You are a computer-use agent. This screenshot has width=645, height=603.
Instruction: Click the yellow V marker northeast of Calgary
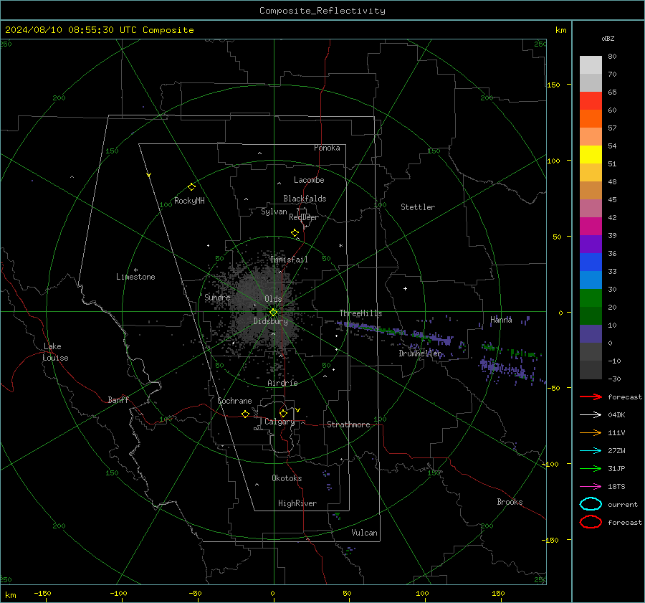(x=298, y=410)
